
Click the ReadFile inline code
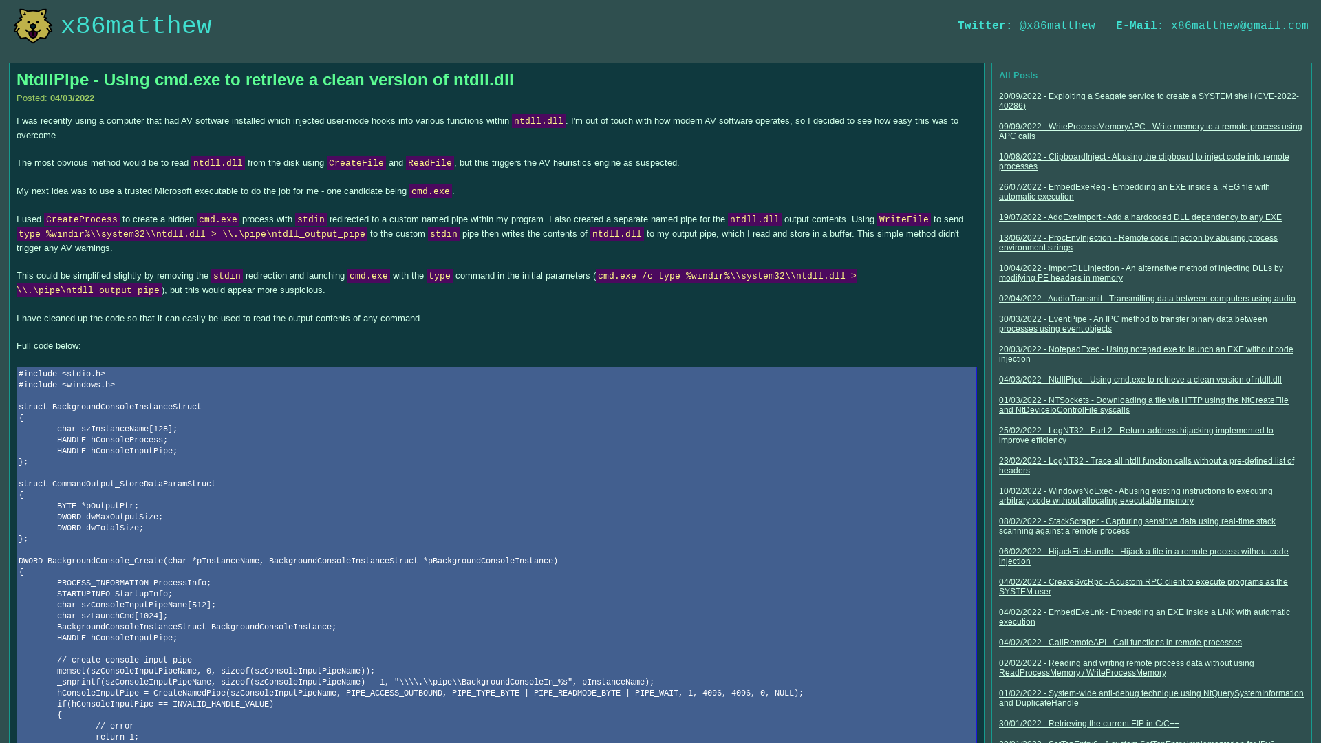429,163
